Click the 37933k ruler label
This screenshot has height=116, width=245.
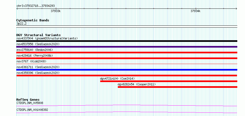coord(56,11)
